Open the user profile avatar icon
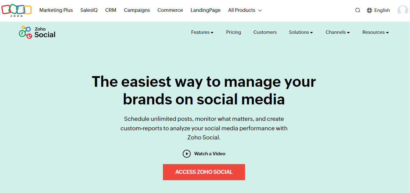410x193 pixels. pyautogui.click(x=402, y=10)
